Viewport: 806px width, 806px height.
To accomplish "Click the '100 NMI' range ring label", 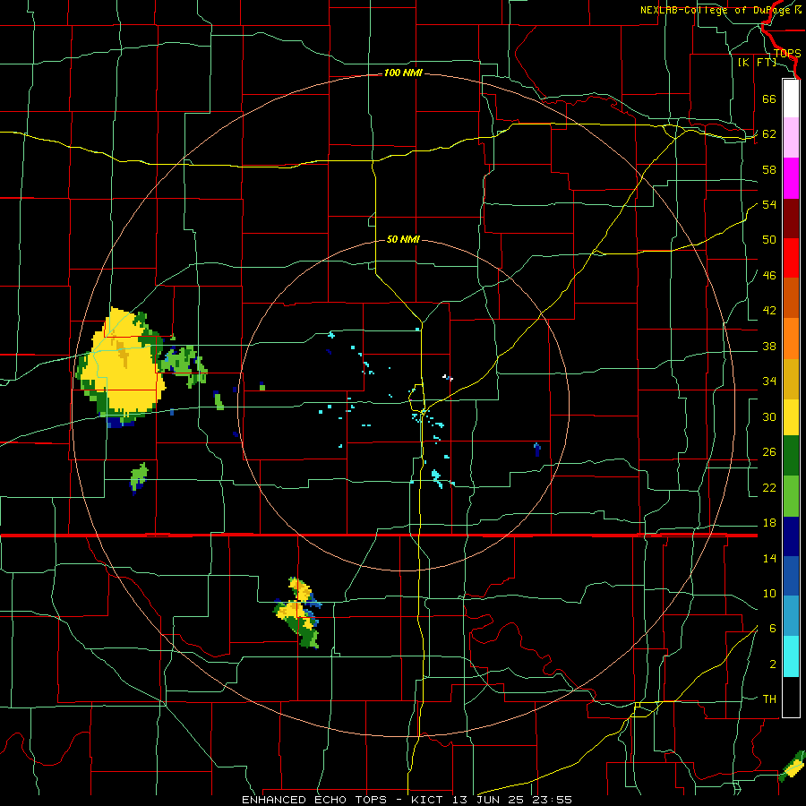I will (403, 73).
